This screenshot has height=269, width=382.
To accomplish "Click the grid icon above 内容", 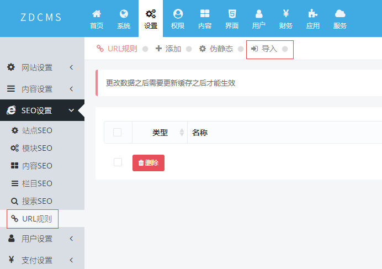I will [205, 14].
